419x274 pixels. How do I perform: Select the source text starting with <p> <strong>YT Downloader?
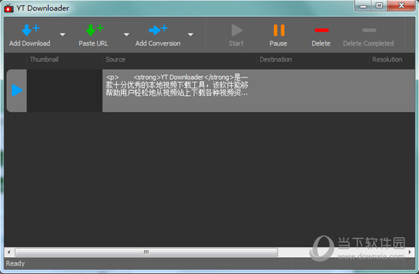(177, 85)
